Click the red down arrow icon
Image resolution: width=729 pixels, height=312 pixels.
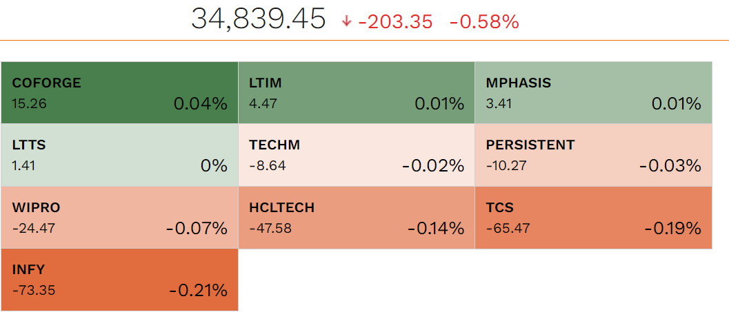pyautogui.click(x=346, y=21)
